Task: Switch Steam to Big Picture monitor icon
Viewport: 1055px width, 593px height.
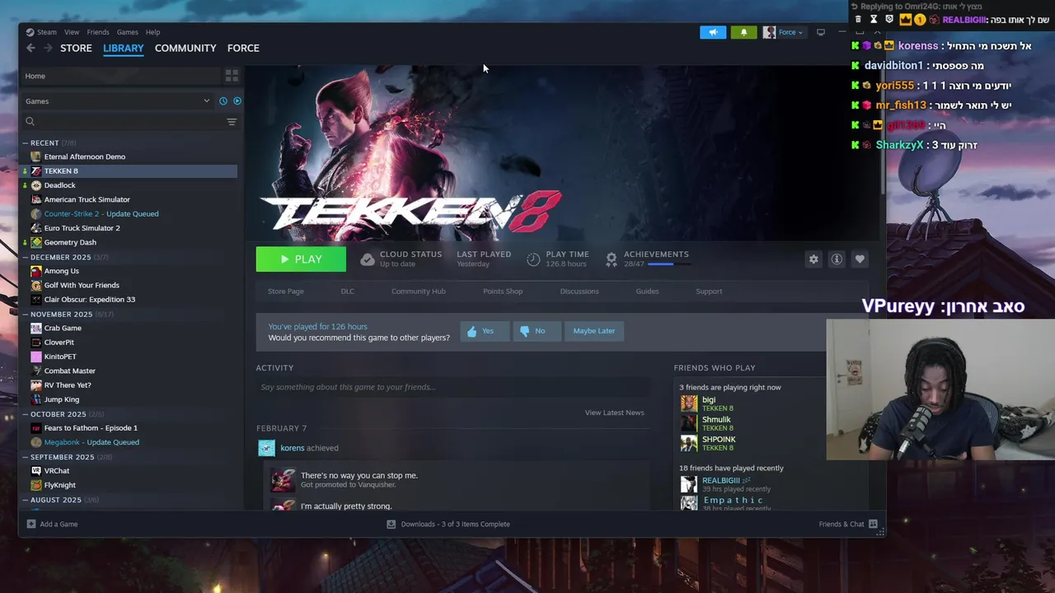Action: pyautogui.click(x=821, y=32)
